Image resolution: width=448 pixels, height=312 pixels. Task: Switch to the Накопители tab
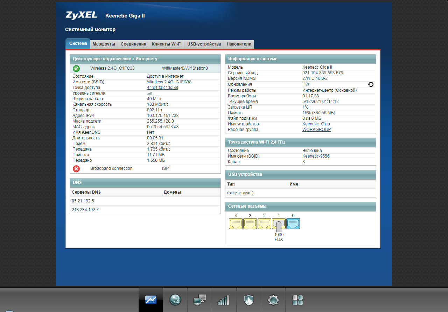(x=239, y=44)
